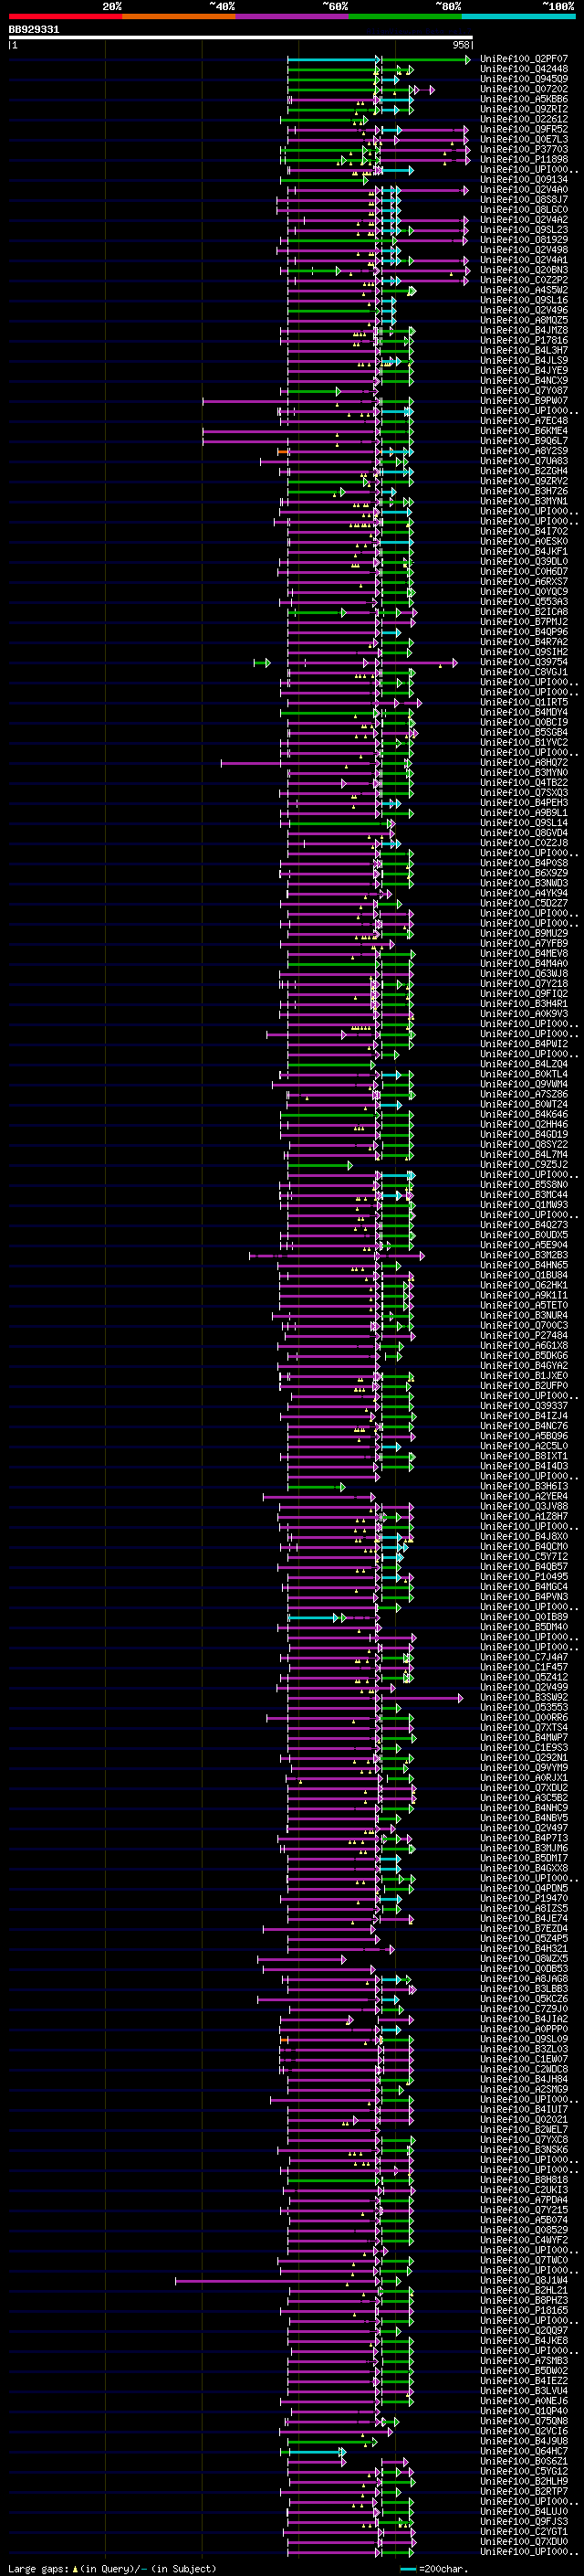
Task: Select the UniRef100_Q09134 label
Action: tap(523, 179)
